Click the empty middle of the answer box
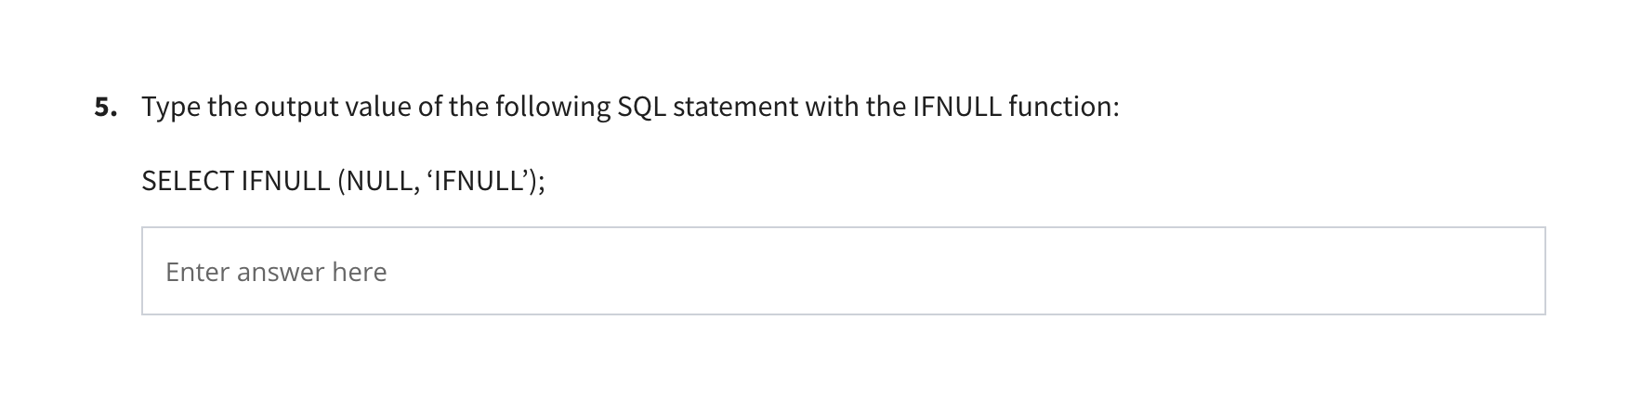The image size is (1629, 397). click(843, 271)
